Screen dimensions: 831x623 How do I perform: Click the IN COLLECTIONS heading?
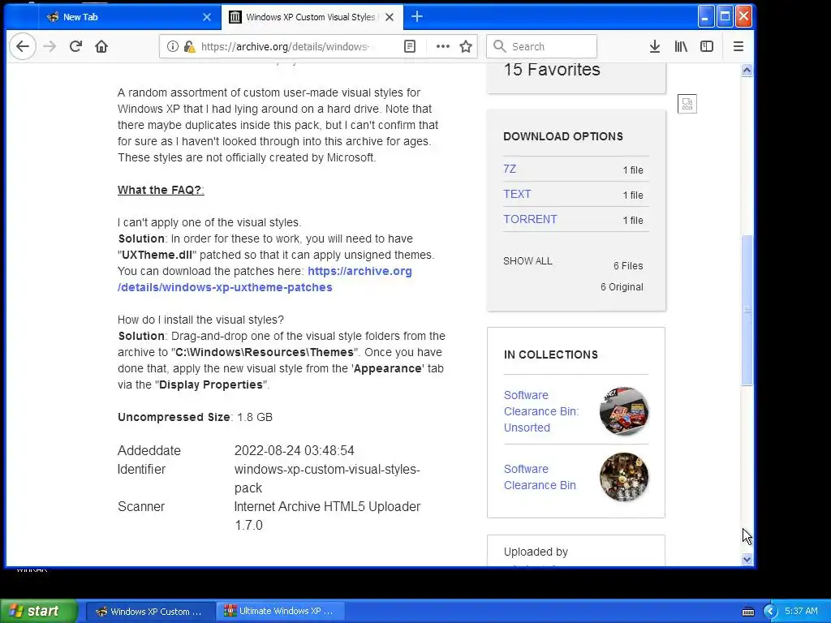tap(551, 355)
